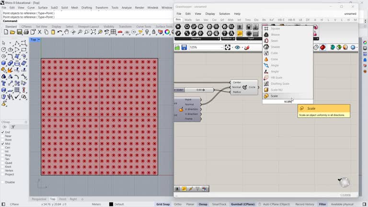Click the Save icon in Rhino toolbar
368x207 pixels.
tap(20, 32)
